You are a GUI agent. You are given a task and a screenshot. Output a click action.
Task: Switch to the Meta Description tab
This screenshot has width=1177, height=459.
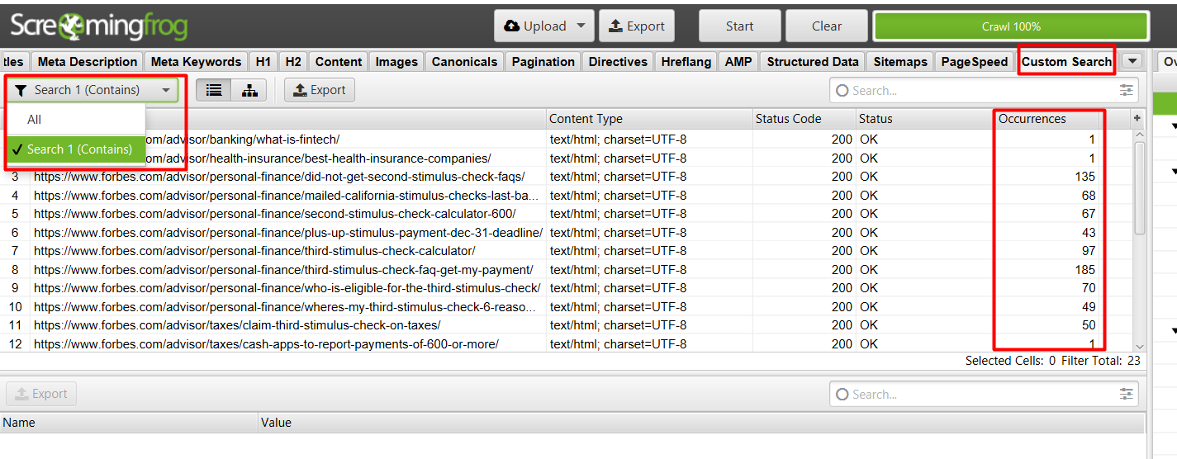click(x=88, y=62)
